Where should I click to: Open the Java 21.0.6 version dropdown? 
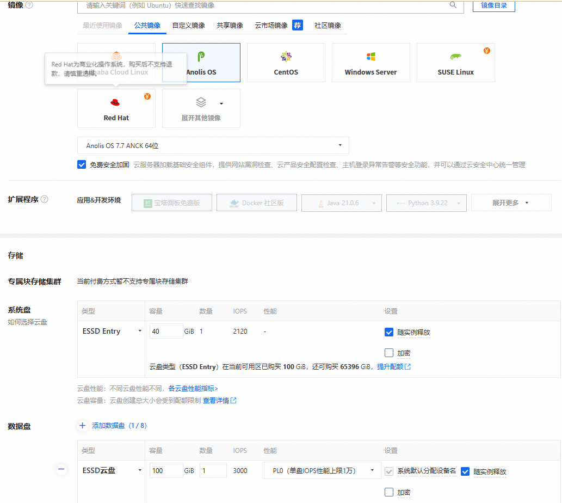pos(342,203)
